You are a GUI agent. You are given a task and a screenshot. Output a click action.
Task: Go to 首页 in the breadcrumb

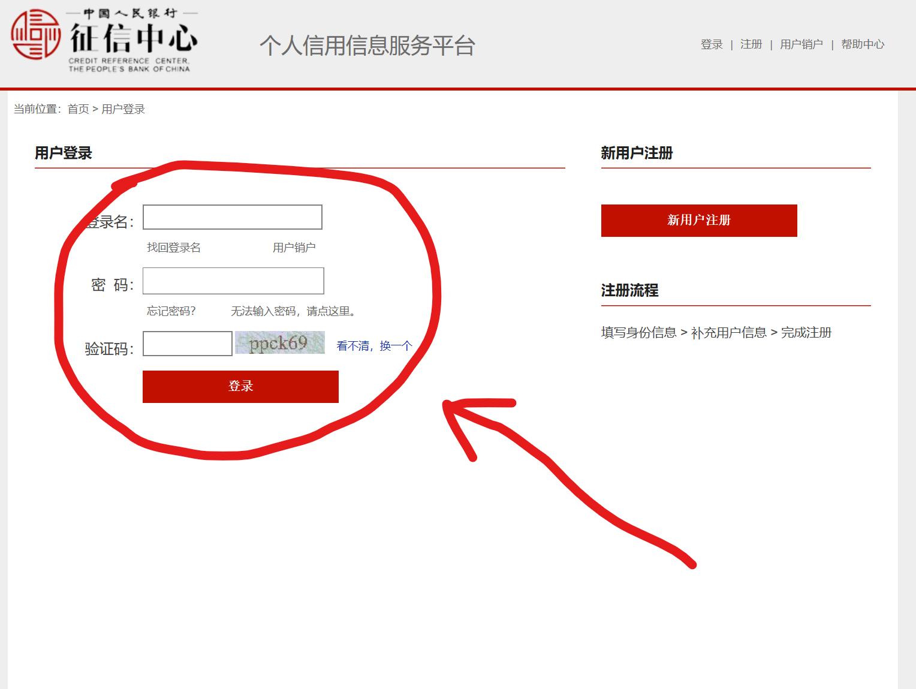click(78, 109)
